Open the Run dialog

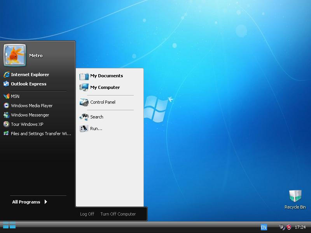pyautogui.click(x=96, y=129)
